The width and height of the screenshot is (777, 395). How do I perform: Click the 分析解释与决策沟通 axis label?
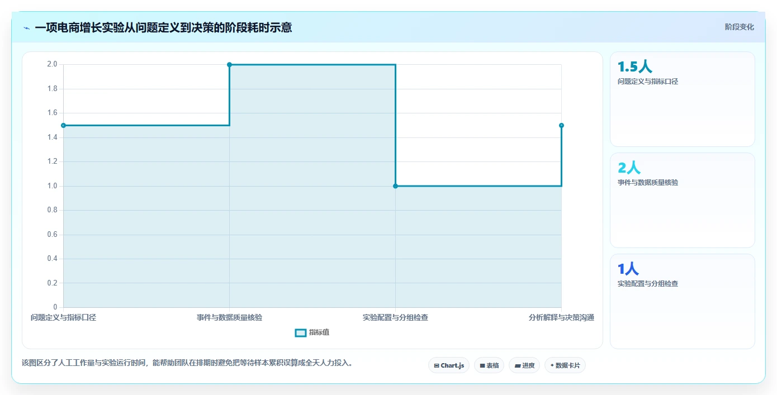pyautogui.click(x=561, y=317)
